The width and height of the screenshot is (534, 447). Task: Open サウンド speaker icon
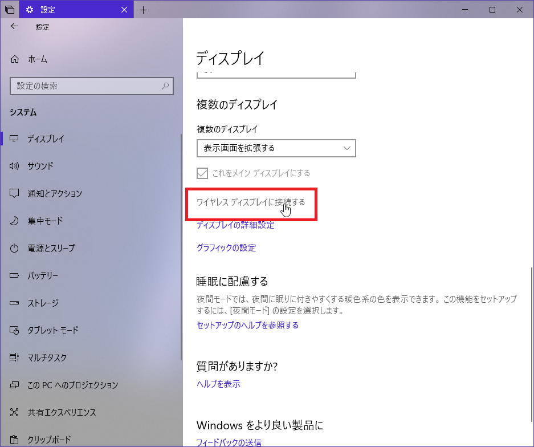click(14, 166)
